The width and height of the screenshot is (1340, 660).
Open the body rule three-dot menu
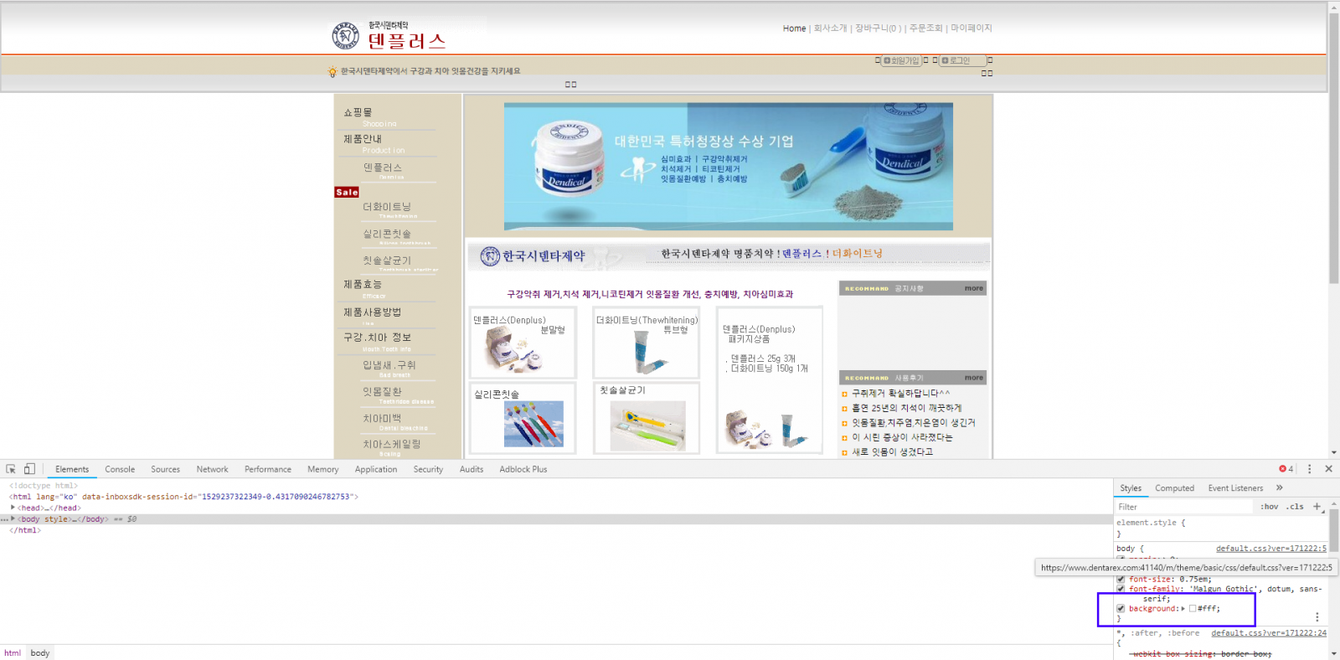[x=1317, y=617]
